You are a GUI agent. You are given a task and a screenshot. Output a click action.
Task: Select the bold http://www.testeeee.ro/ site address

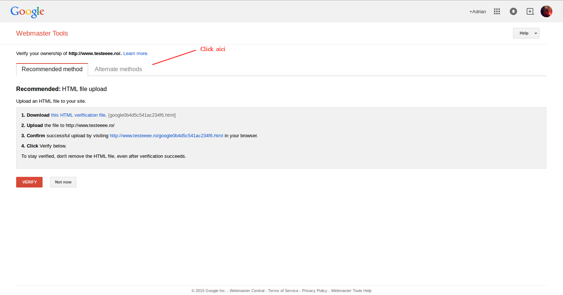point(95,54)
